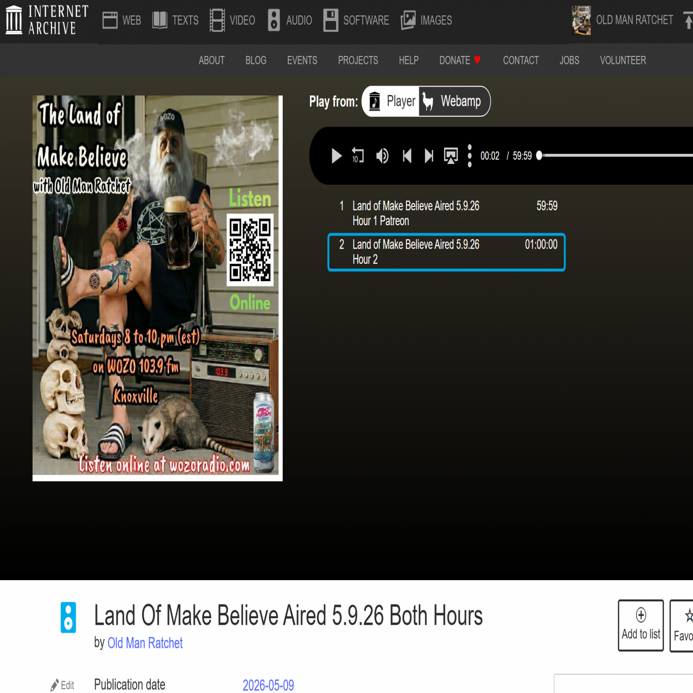The width and height of the screenshot is (693, 693).
Task: Click the Web media icon
Action: 110,20
